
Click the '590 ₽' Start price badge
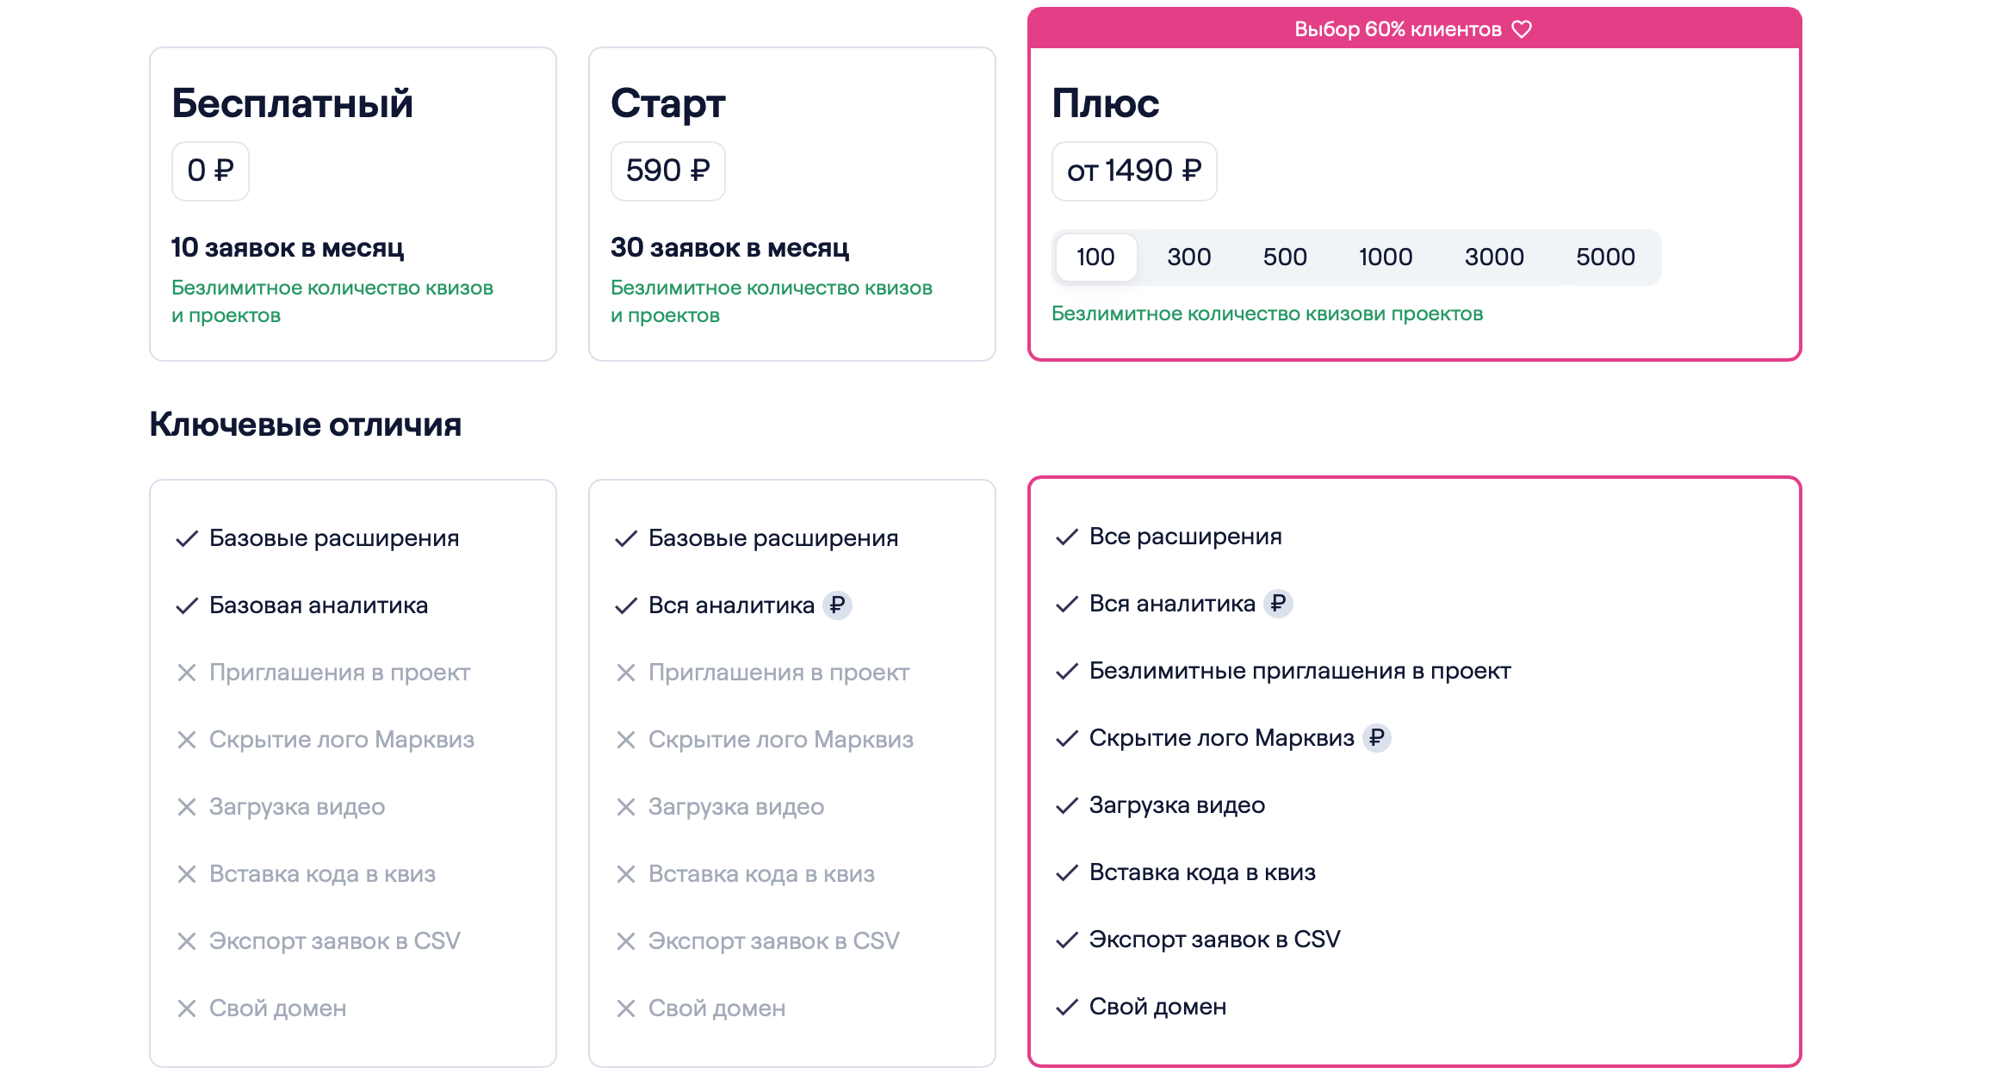point(668,171)
